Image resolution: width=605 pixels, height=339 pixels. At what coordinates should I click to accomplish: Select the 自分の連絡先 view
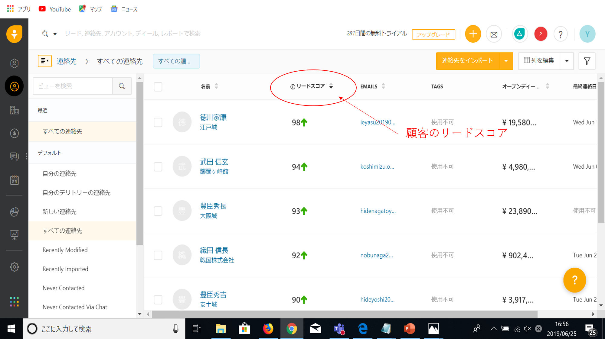pyautogui.click(x=59, y=174)
